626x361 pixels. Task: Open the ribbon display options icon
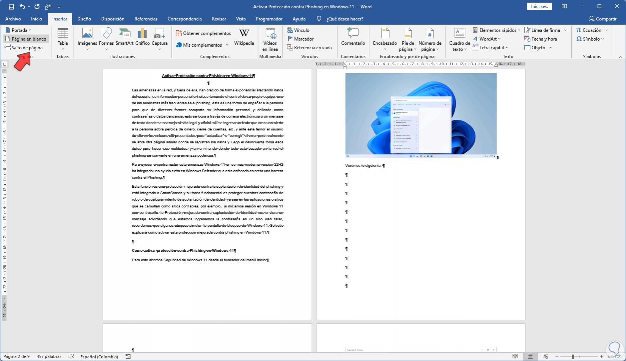pyautogui.click(x=565, y=6)
